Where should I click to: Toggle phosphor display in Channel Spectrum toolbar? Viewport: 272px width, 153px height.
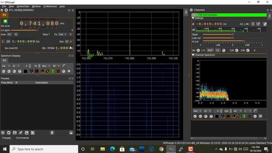[223, 116]
